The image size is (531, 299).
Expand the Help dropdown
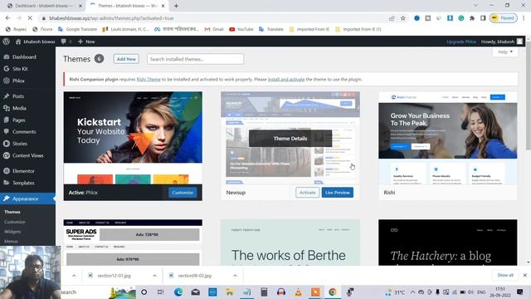click(x=505, y=51)
